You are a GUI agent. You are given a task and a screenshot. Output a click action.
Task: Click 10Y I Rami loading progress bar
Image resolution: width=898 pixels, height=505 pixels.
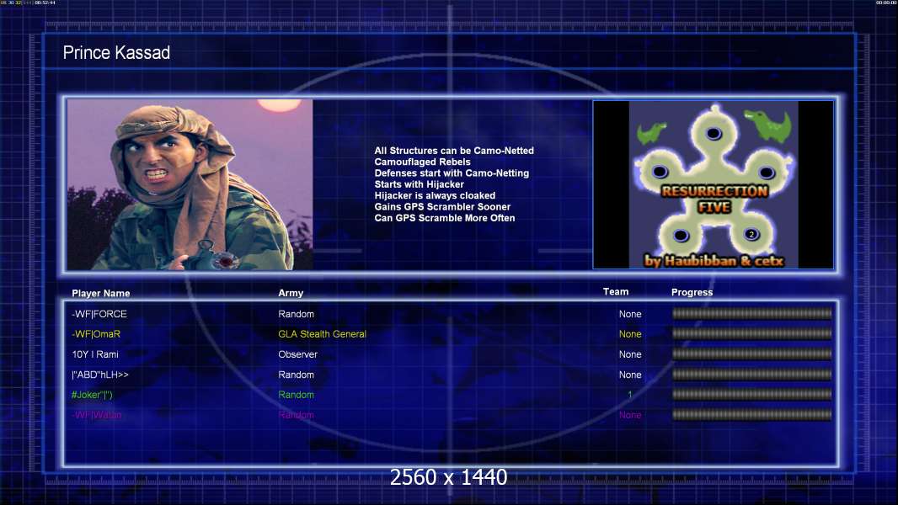coord(751,354)
